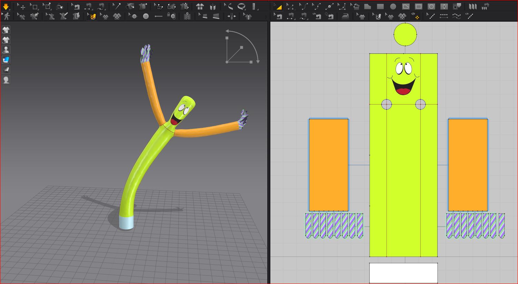Open the avatar display options in sidebar
Viewport: 518px width, 284px height.
coord(6,50)
